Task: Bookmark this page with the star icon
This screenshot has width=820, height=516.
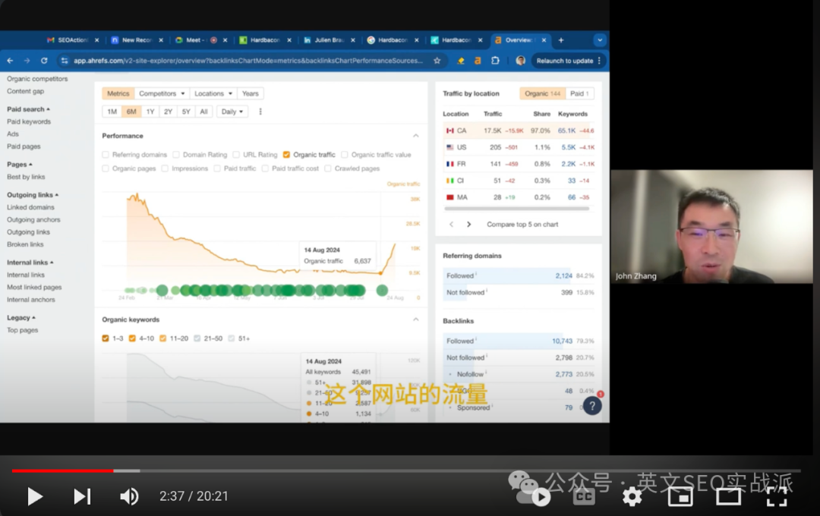Action: coord(437,61)
